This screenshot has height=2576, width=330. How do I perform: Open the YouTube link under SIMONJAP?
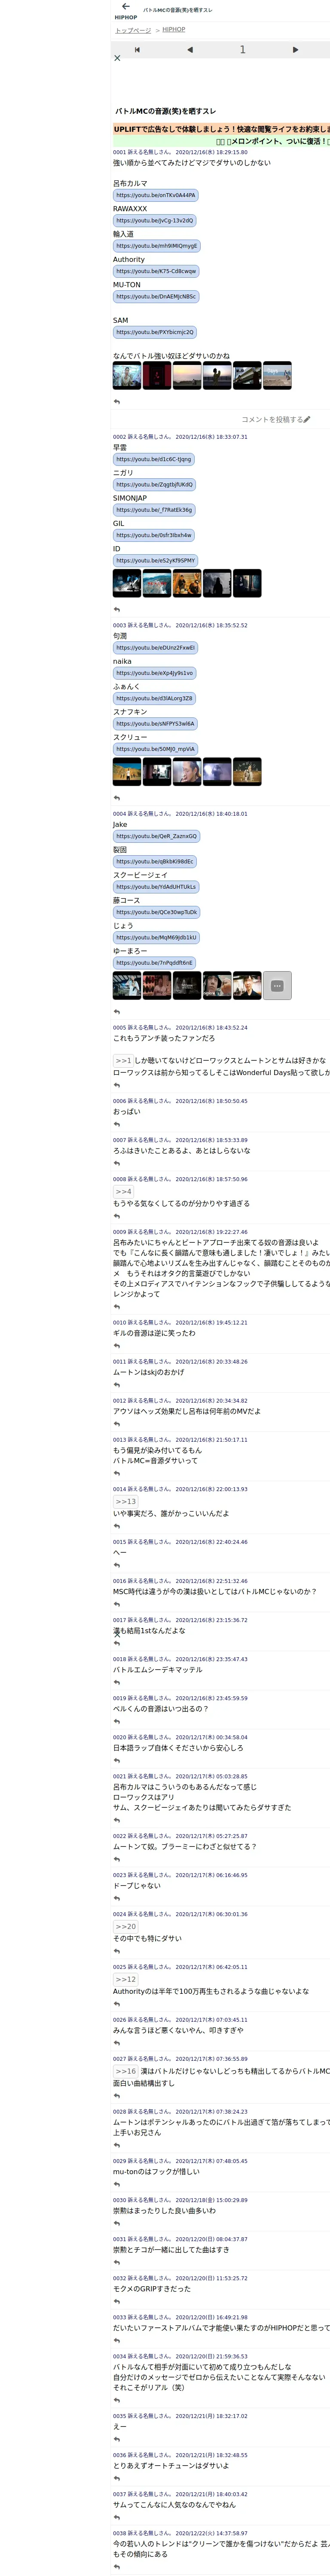tap(154, 510)
